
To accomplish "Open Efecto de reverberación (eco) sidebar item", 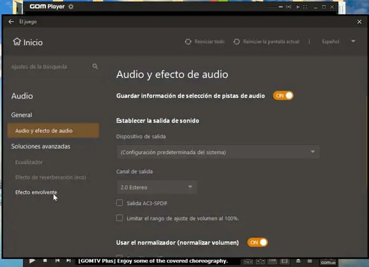I will pyautogui.click(x=51, y=177).
